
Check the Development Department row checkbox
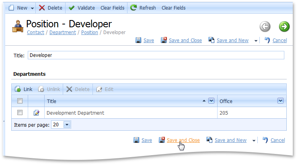click(20, 113)
